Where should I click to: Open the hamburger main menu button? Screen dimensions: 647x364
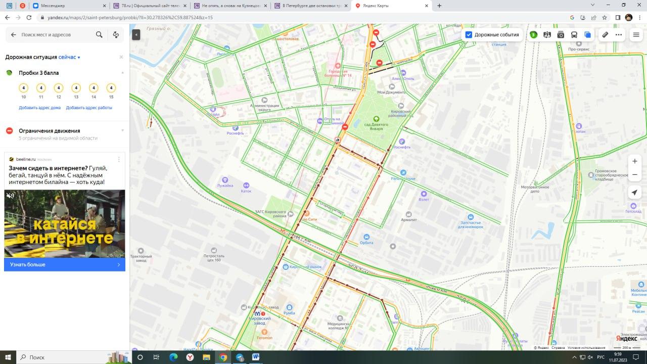pyautogui.click(x=636, y=35)
